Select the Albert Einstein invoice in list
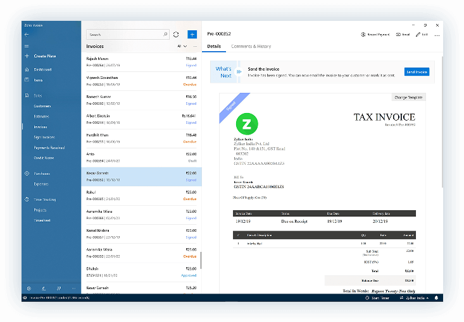Image resolution: width=464 pixels, height=322 pixels. [x=142, y=119]
